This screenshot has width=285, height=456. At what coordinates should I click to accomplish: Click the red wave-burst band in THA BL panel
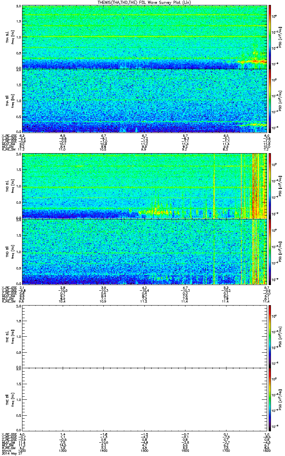(x=252, y=61)
